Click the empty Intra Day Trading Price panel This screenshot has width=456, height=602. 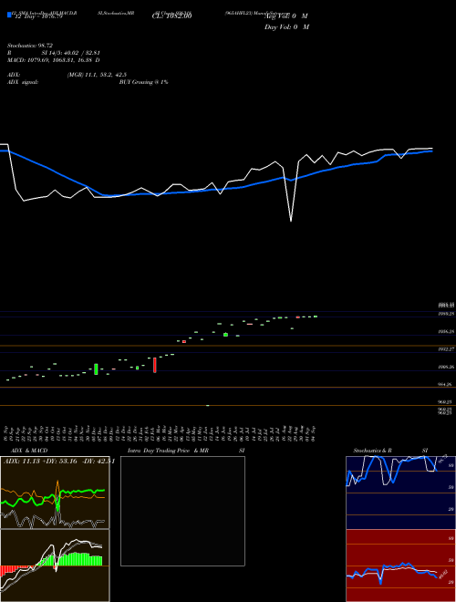pyautogui.click(x=182, y=511)
